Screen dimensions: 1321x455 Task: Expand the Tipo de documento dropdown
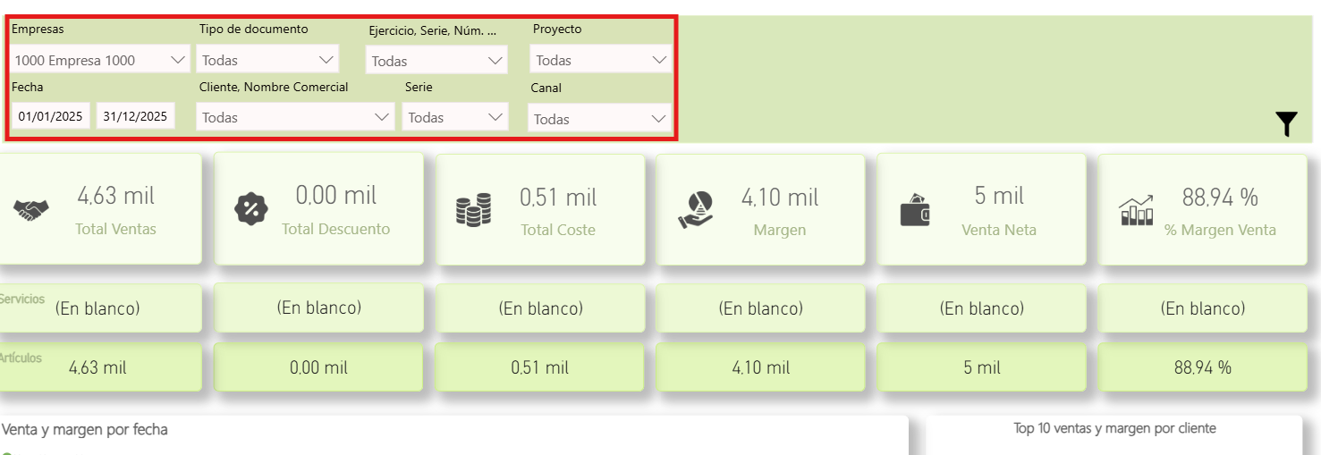coord(267,61)
